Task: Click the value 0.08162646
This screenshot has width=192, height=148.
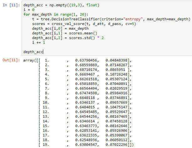Action: click(117, 126)
